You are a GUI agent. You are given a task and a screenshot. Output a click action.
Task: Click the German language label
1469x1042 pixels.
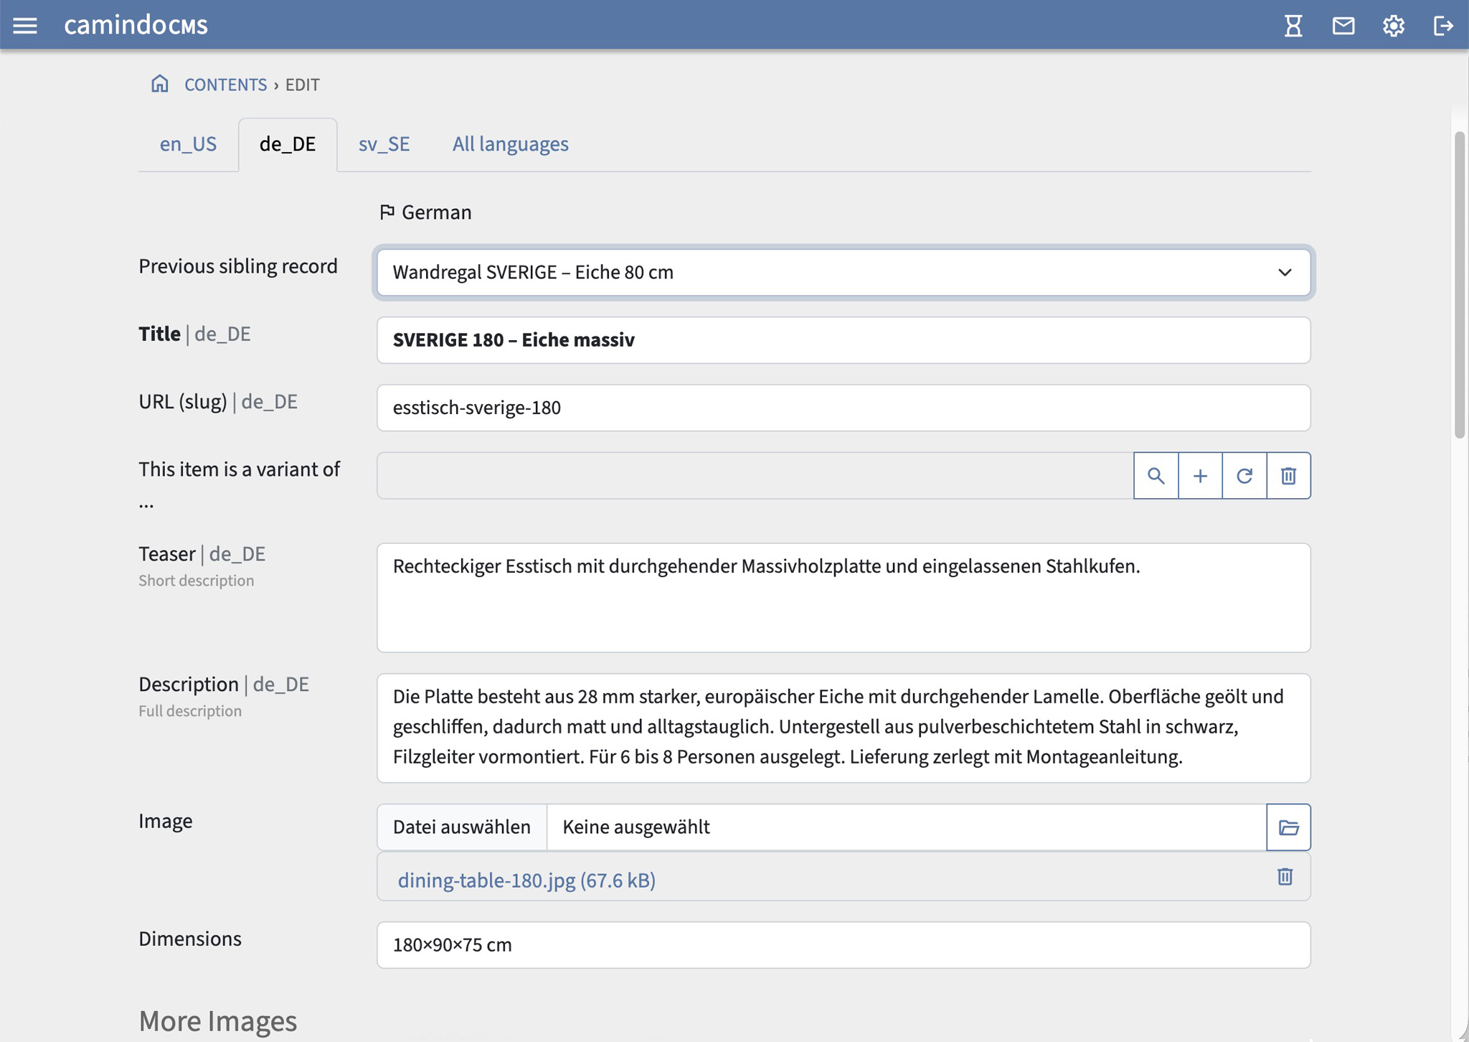click(x=436, y=212)
